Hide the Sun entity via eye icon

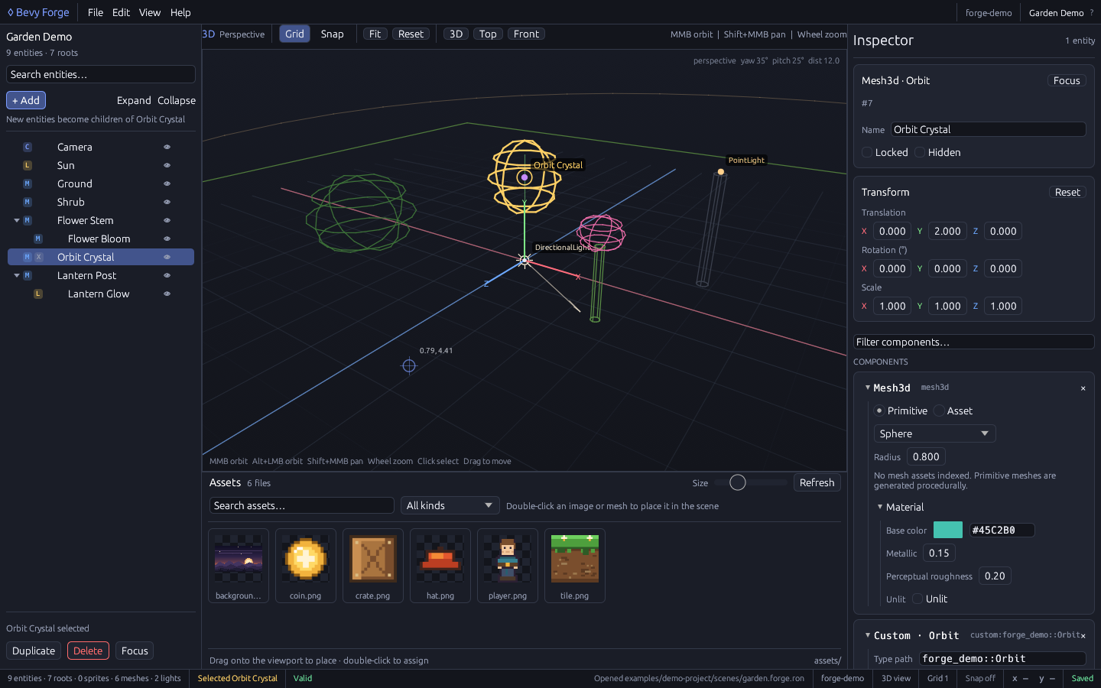click(x=167, y=165)
